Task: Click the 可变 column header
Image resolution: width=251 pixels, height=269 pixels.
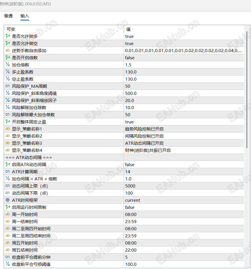Action: pos(11,29)
